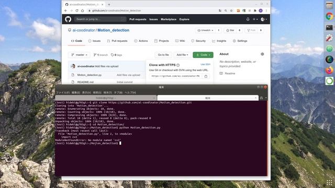Launch Firefox from the dock

click(329, 70)
